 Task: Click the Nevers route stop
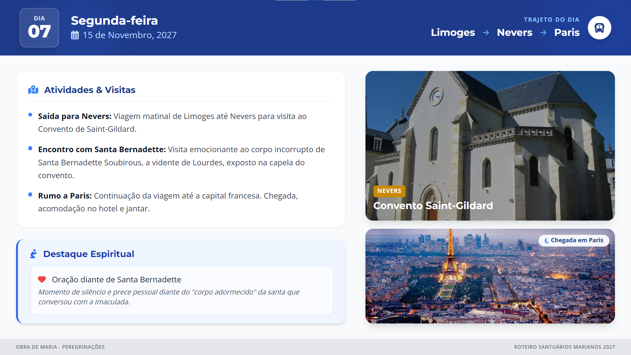(514, 33)
